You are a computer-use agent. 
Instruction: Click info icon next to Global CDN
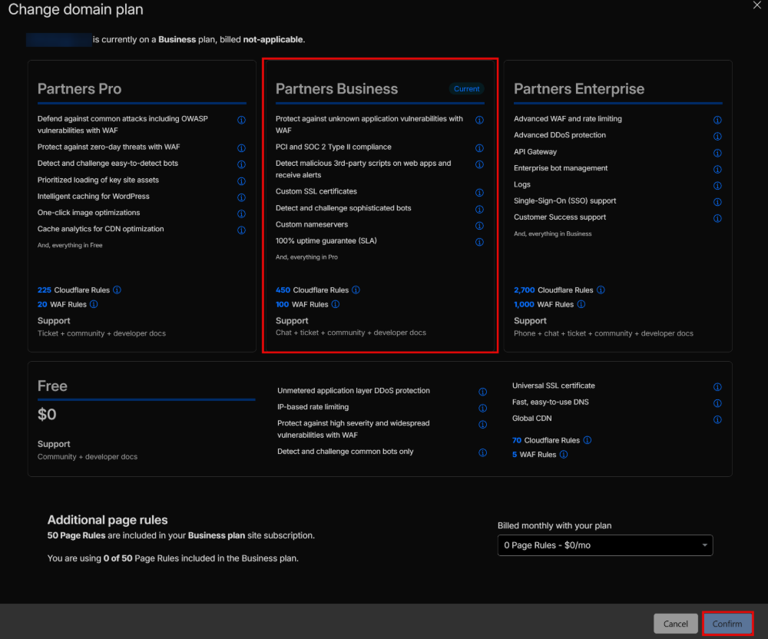point(717,420)
